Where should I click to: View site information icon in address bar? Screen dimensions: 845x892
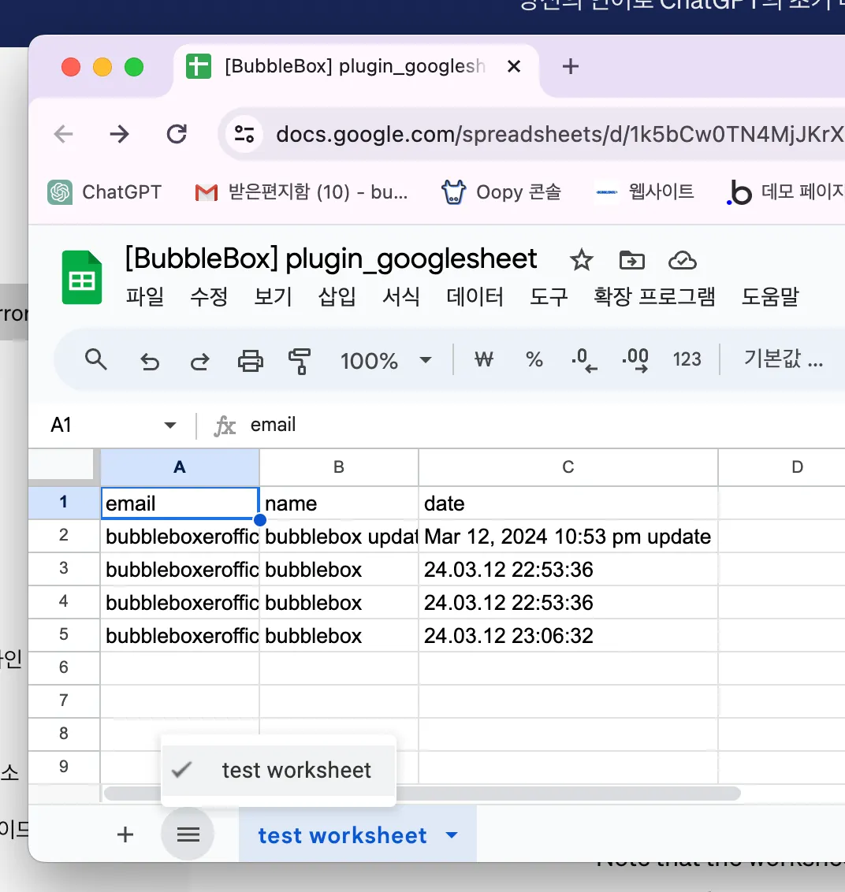pos(244,134)
